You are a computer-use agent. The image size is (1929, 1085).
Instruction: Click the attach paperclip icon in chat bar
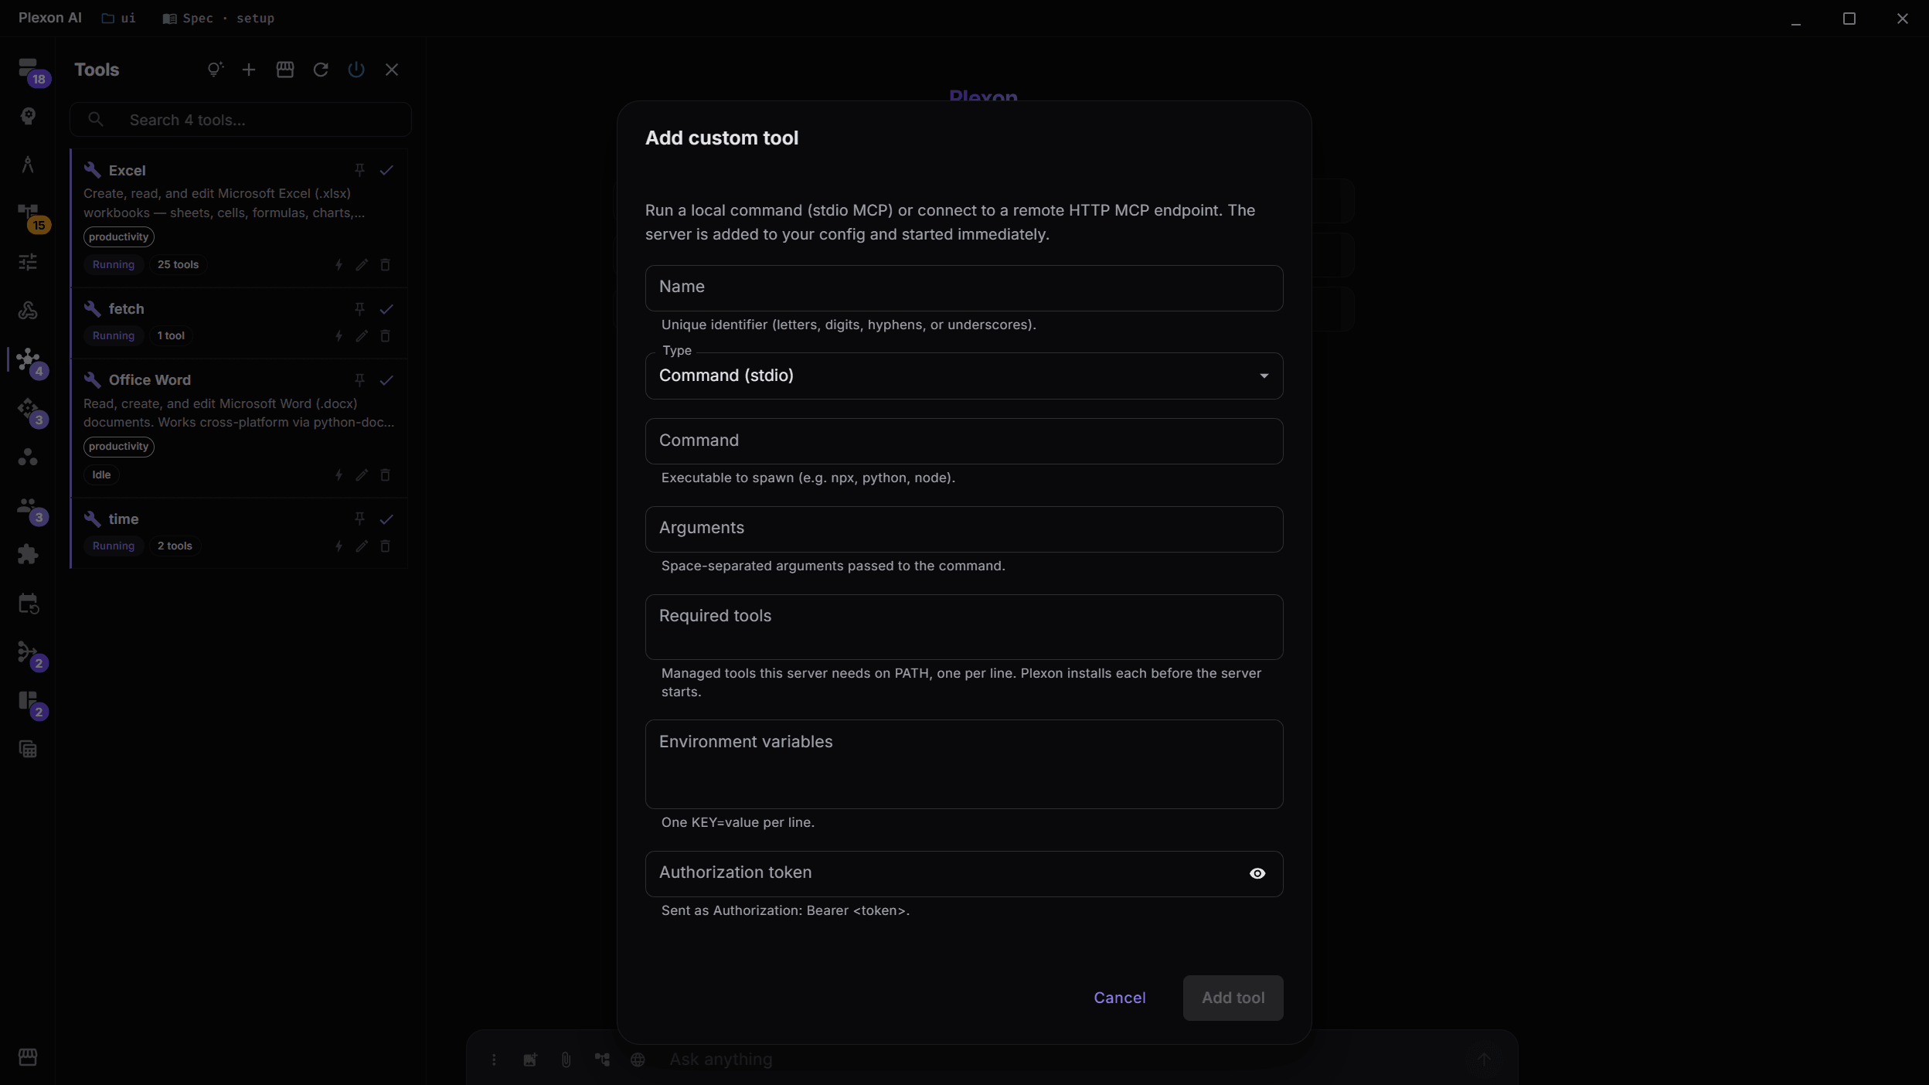click(566, 1059)
